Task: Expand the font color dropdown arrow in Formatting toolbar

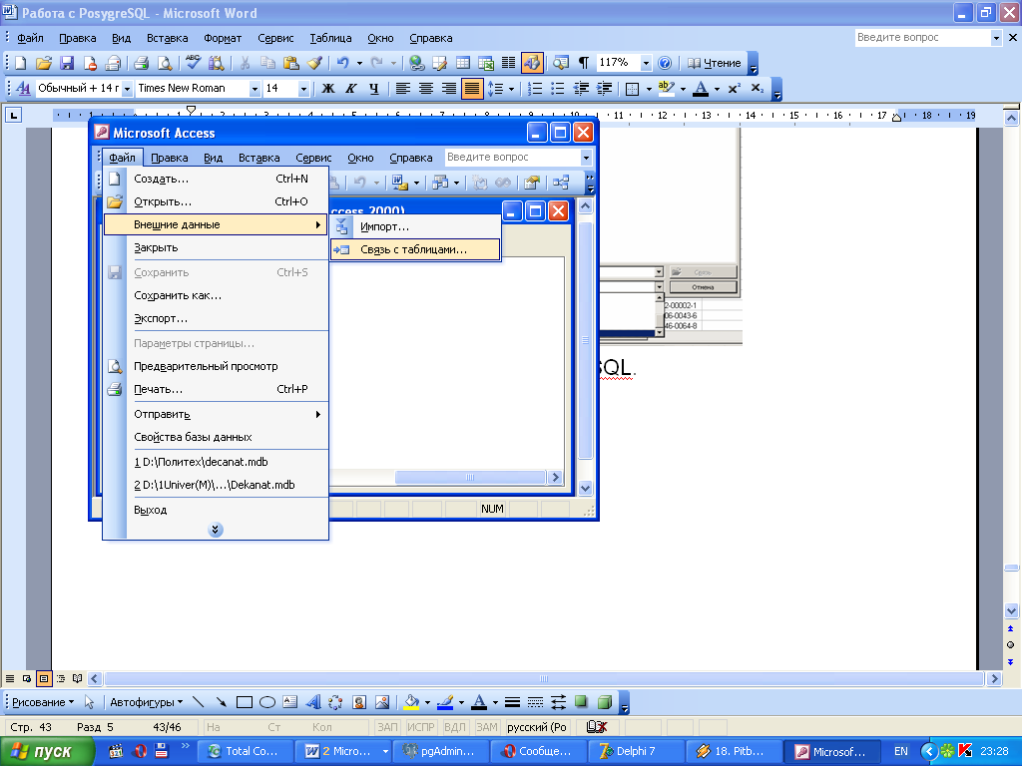Action: click(717, 89)
